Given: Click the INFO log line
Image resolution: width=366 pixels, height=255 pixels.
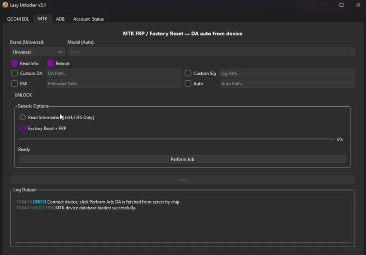Looking at the screenshot, I should 99,202.
